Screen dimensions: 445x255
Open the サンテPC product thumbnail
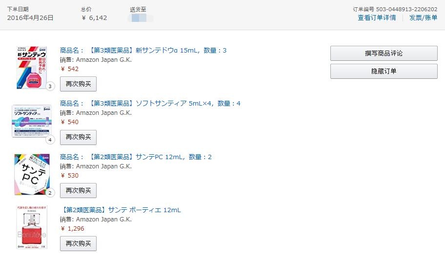tap(31, 174)
